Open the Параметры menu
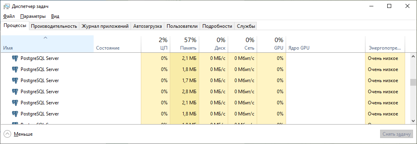The height and width of the screenshot is (144, 417). [x=33, y=17]
